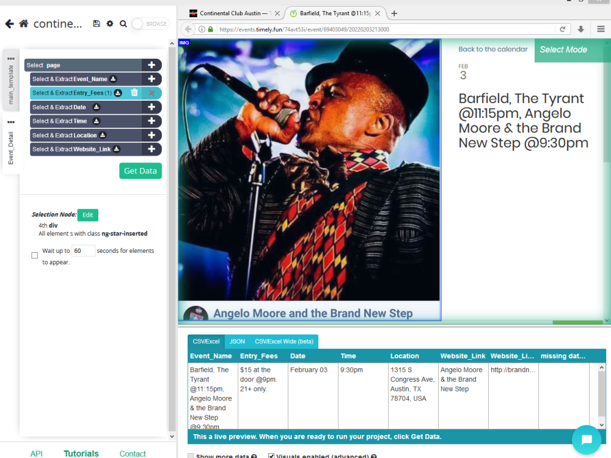Open project settings gear icon
Screen dimensions: 611x458
click(x=110, y=24)
